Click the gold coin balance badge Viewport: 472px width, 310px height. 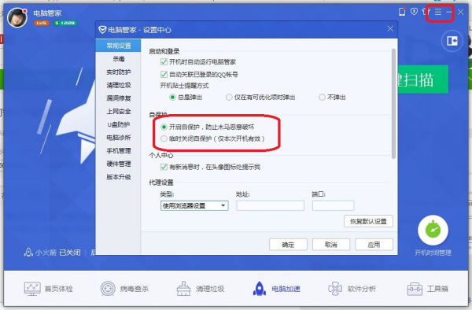pyautogui.click(x=65, y=23)
